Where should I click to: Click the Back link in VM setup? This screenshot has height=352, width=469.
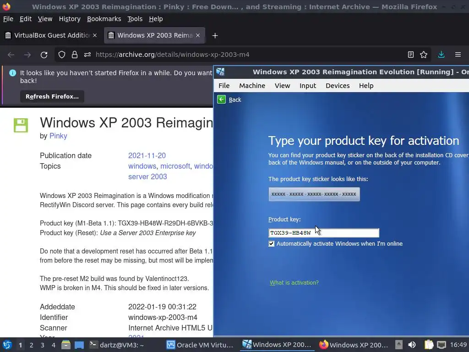coord(235,99)
